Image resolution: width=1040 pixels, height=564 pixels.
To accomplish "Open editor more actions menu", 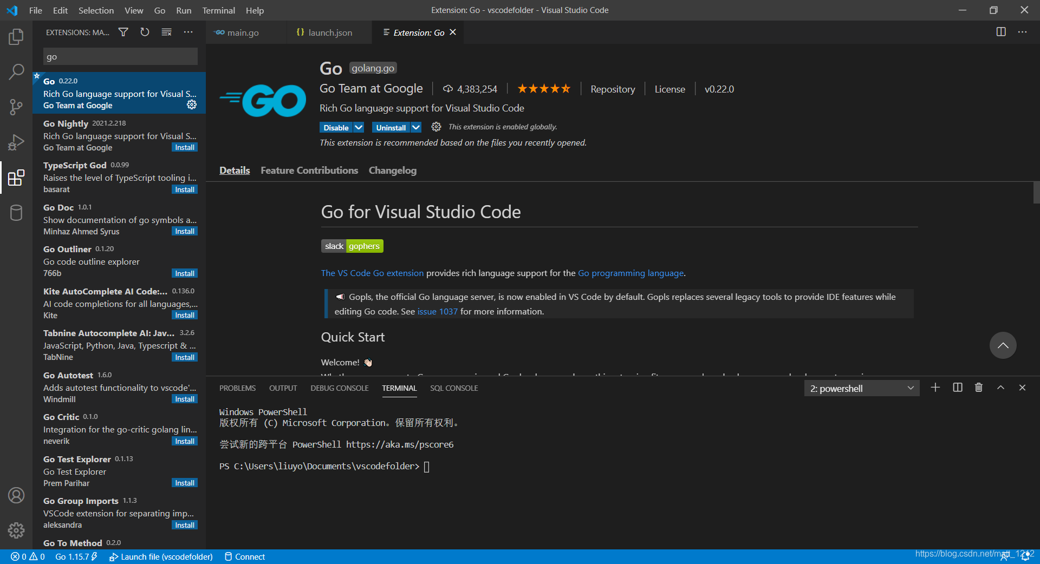I will coord(1022,32).
